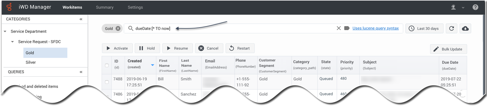Click the Bulk Update button
Image resolution: width=487 pixels, height=107 pixels.
(448, 49)
